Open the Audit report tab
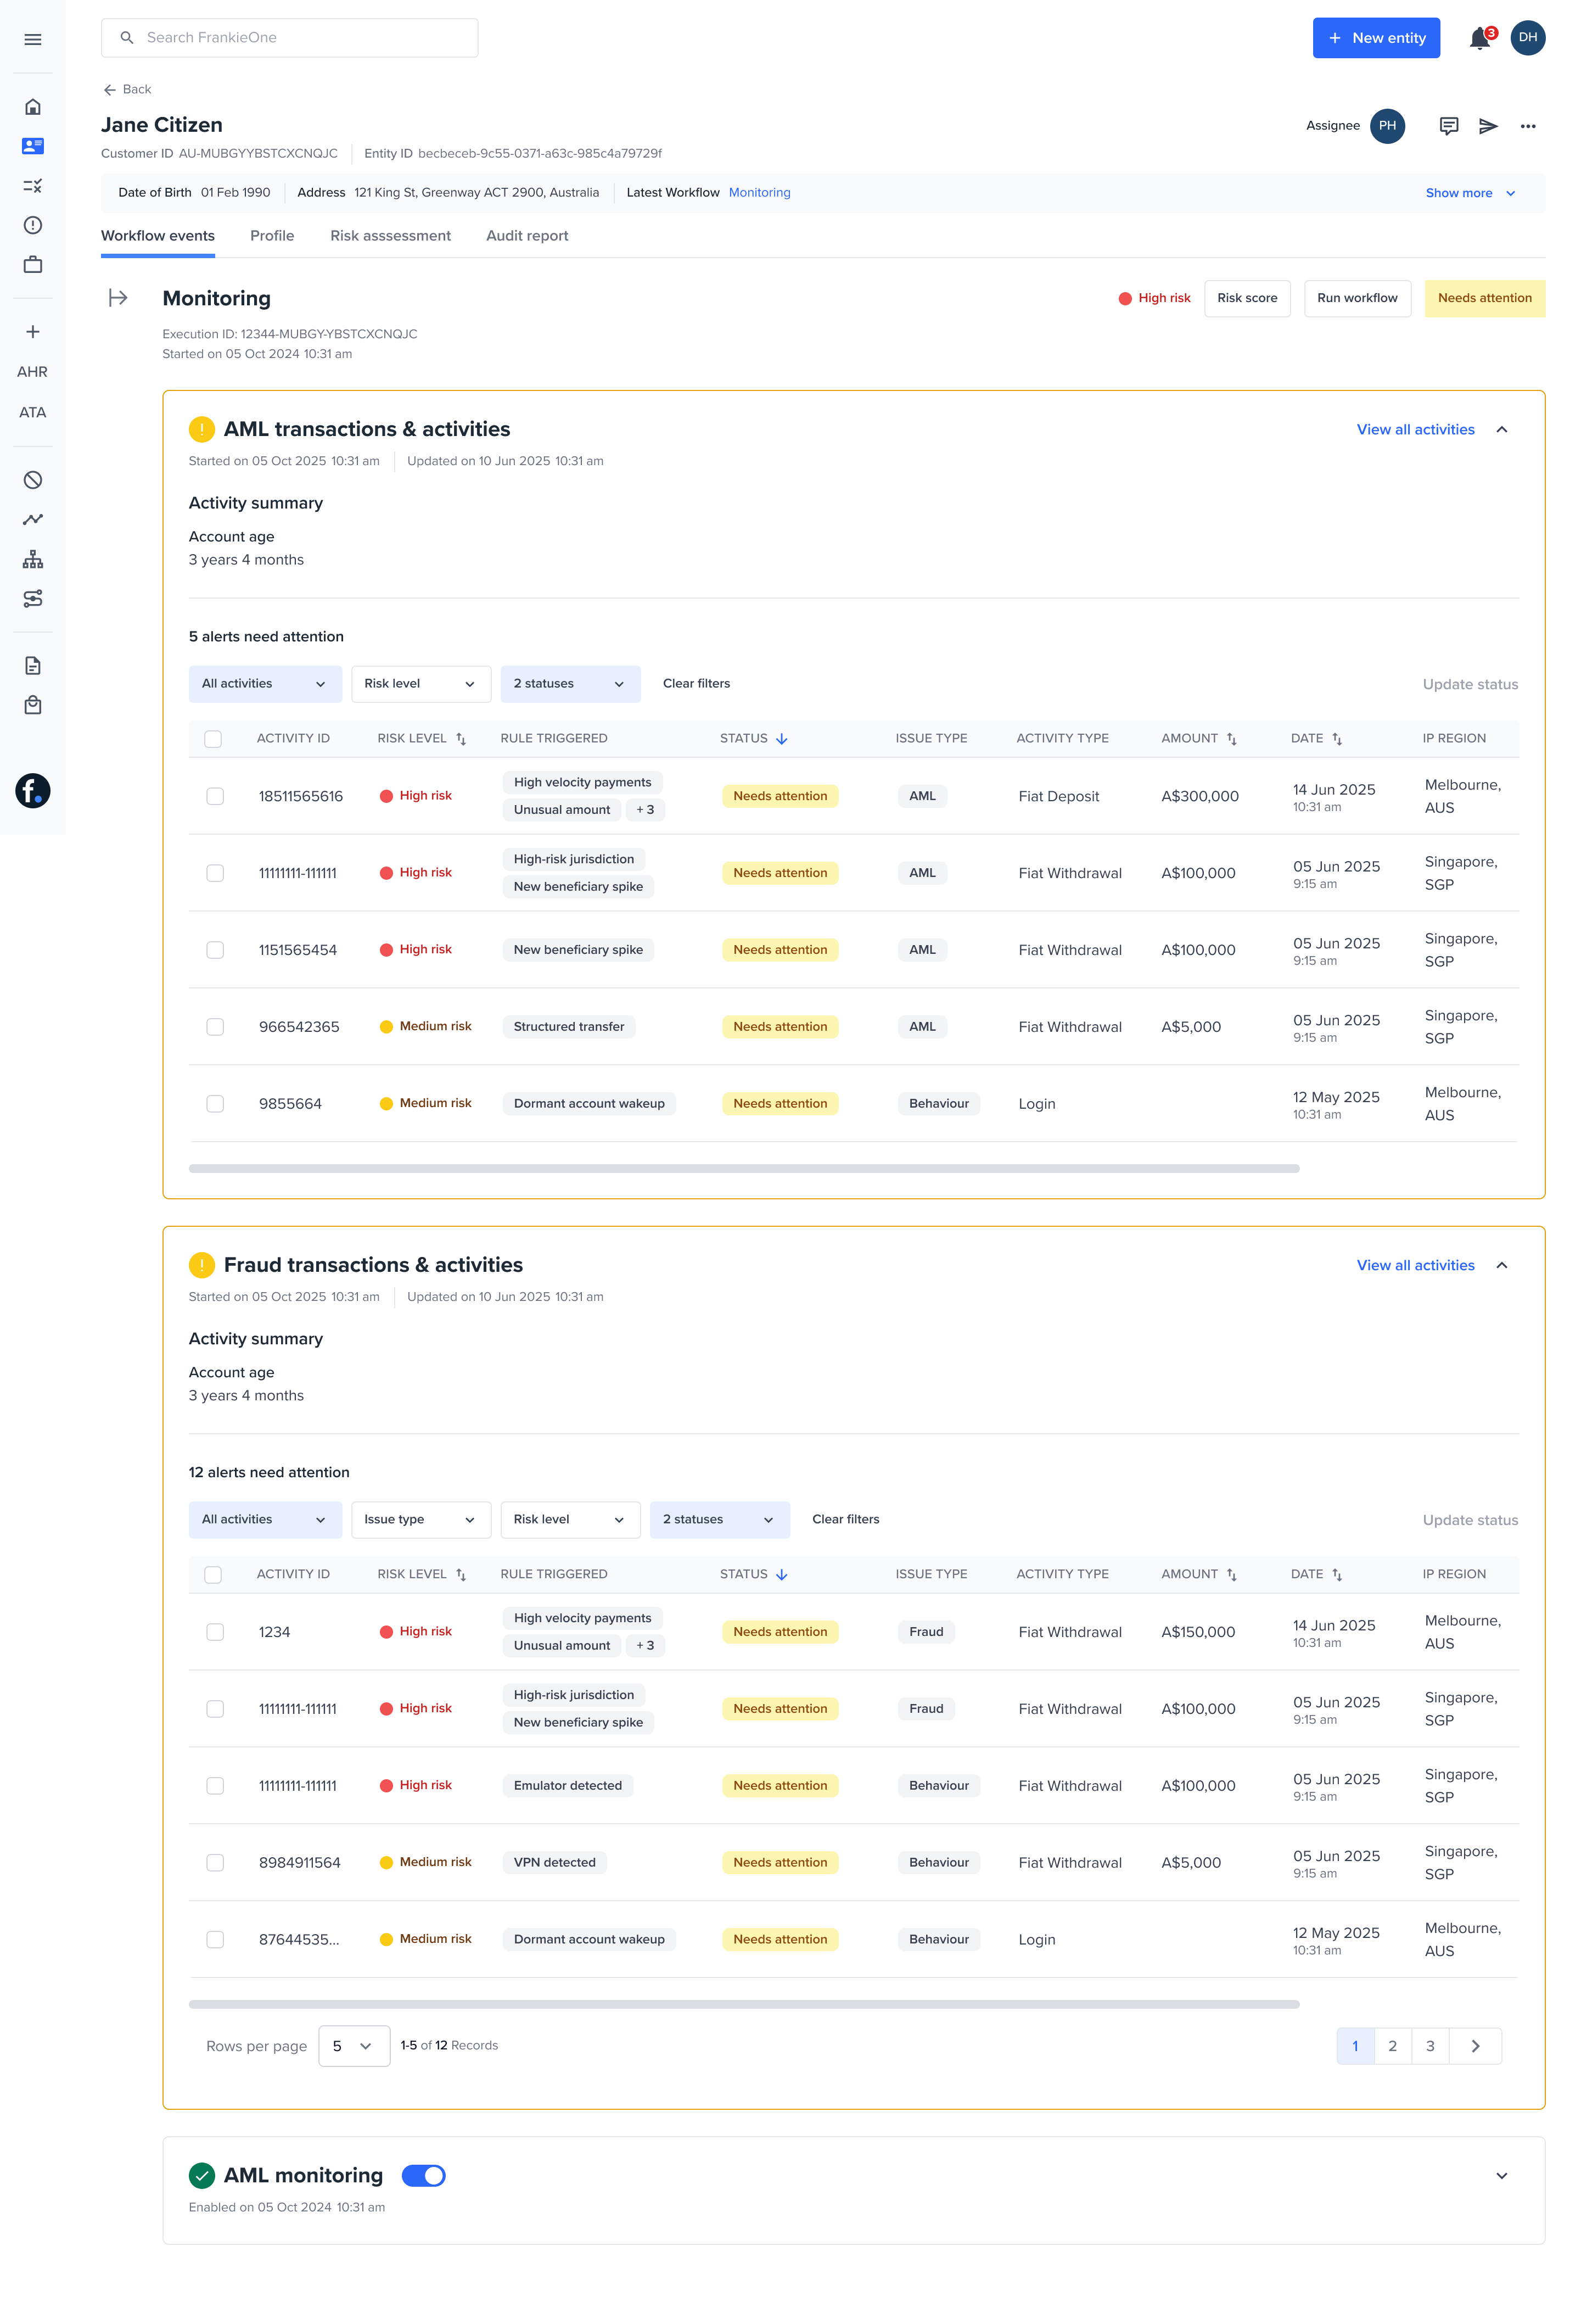The image size is (1581, 2324). tap(526, 236)
